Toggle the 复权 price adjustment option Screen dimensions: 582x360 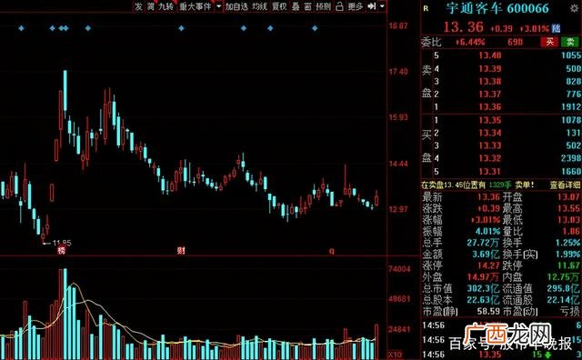(x=279, y=6)
